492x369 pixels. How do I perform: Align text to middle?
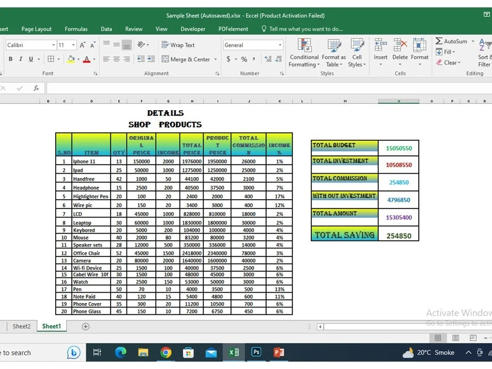tap(117, 44)
